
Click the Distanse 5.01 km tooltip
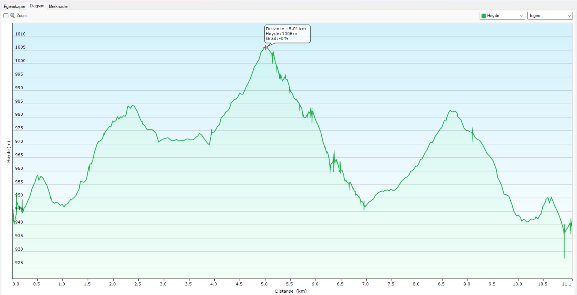click(287, 34)
